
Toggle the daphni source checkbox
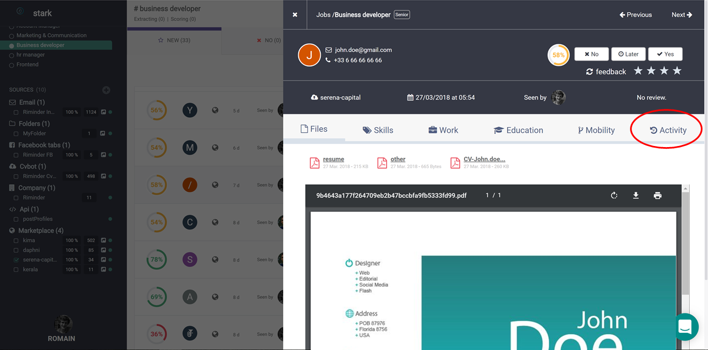click(x=16, y=250)
